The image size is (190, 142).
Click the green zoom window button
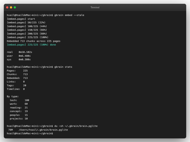15,7
